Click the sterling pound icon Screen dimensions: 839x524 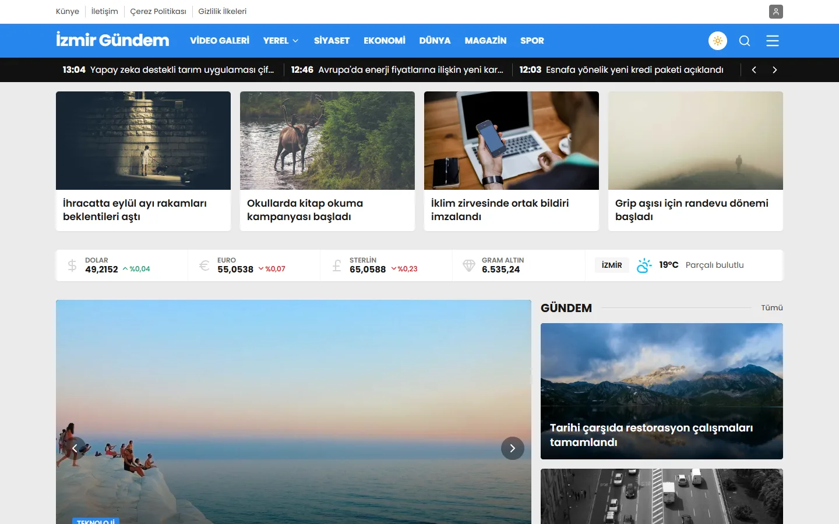point(337,265)
